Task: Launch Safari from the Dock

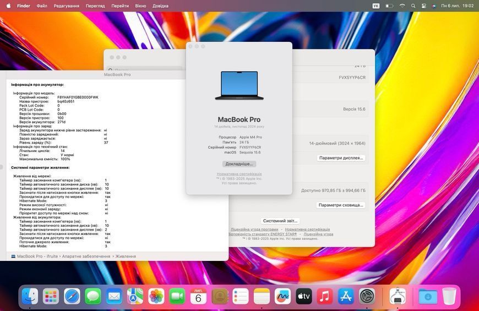Action: [x=72, y=296]
